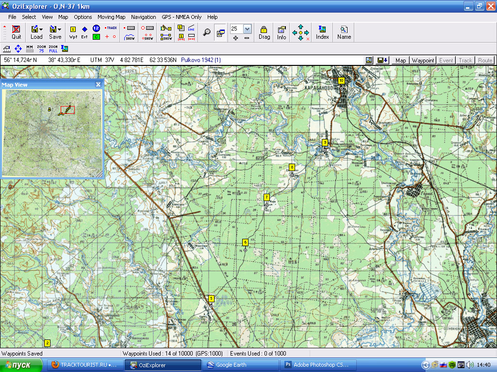
Task: Select the Evt event placement tool
Action: pyautogui.click(x=84, y=32)
